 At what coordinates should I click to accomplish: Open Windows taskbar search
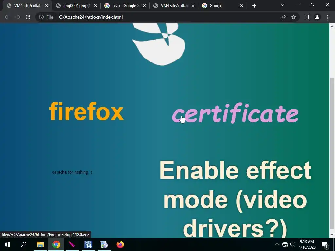[x=24, y=244]
